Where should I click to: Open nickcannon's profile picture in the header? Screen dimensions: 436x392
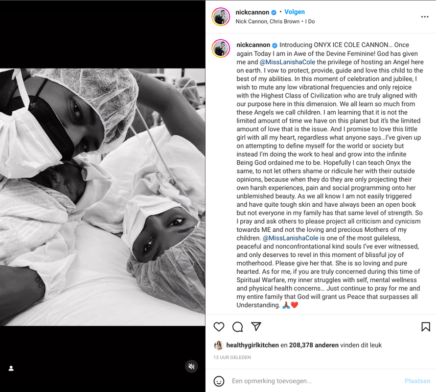tap(221, 17)
